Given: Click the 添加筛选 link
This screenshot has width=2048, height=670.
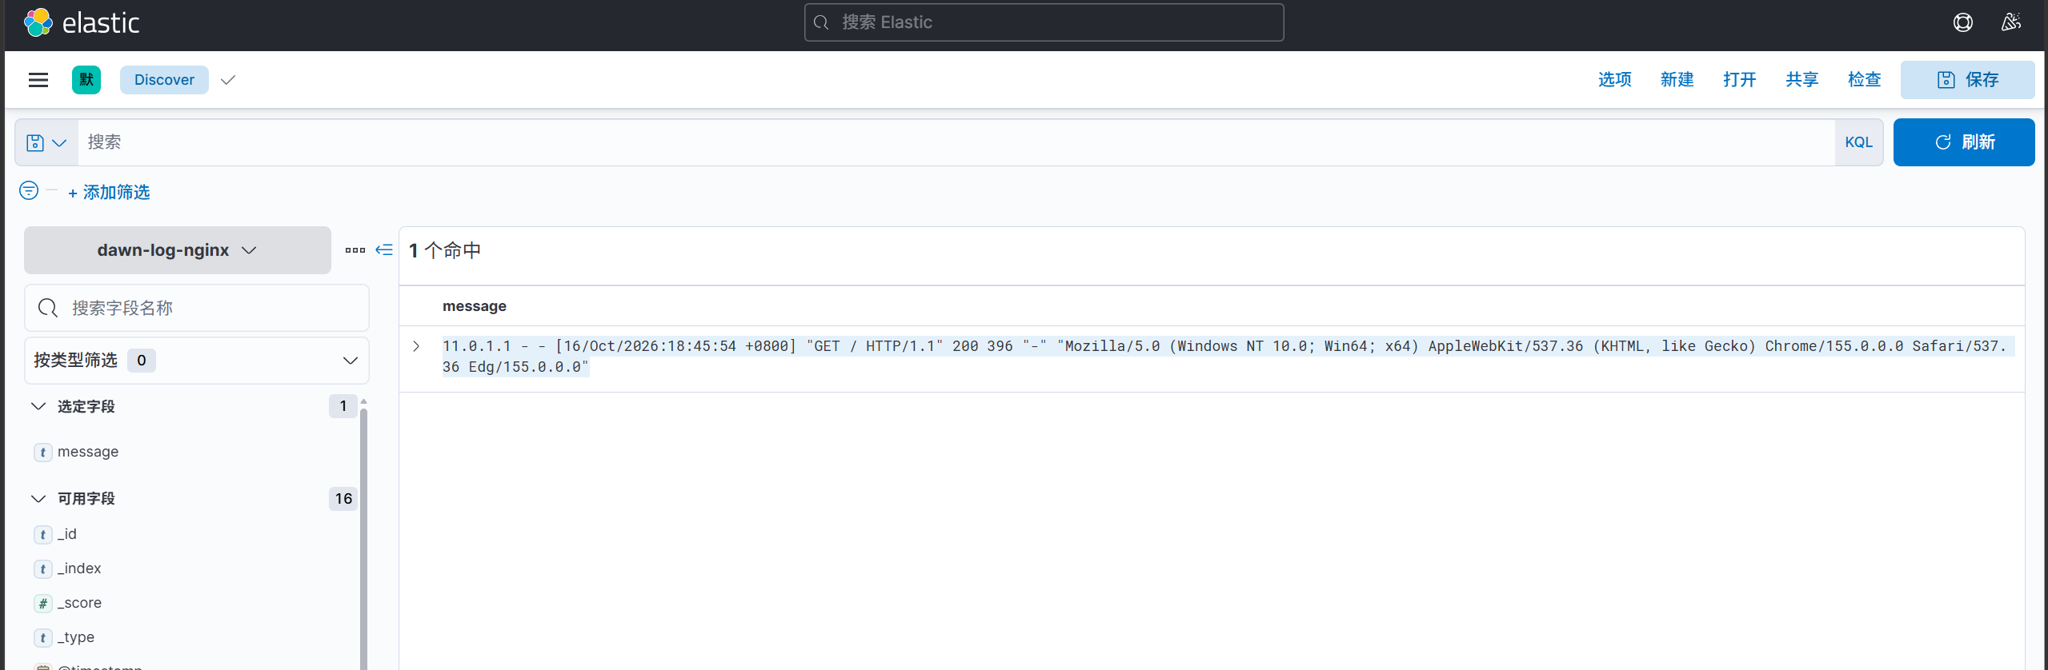Looking at the screenshot, I should [x=110, y=193].
